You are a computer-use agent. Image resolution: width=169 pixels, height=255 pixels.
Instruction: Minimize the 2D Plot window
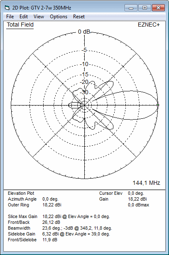click(131, 8)
